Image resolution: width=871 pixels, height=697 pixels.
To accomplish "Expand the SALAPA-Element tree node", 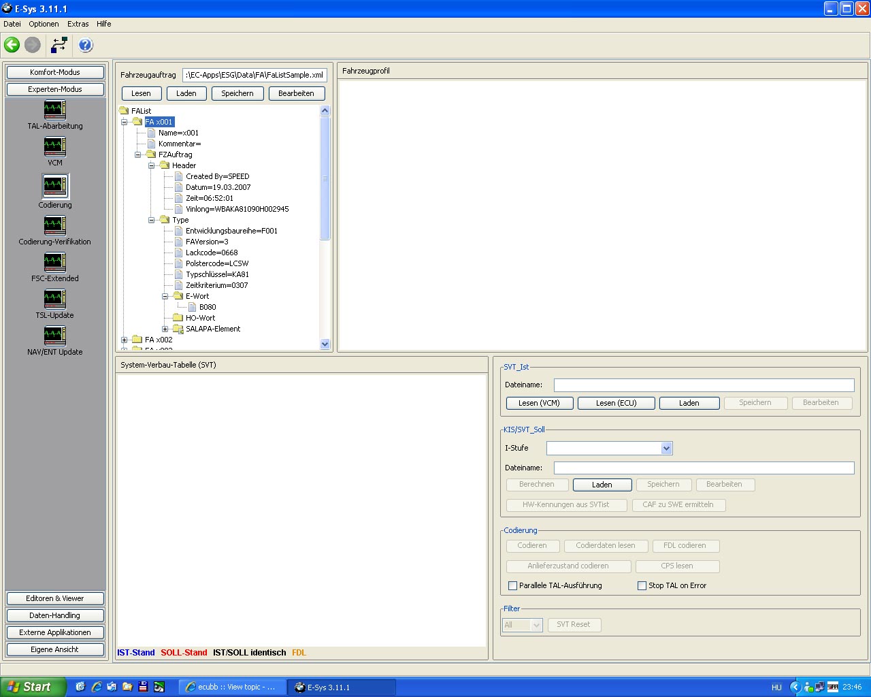I will pos(165,329).
